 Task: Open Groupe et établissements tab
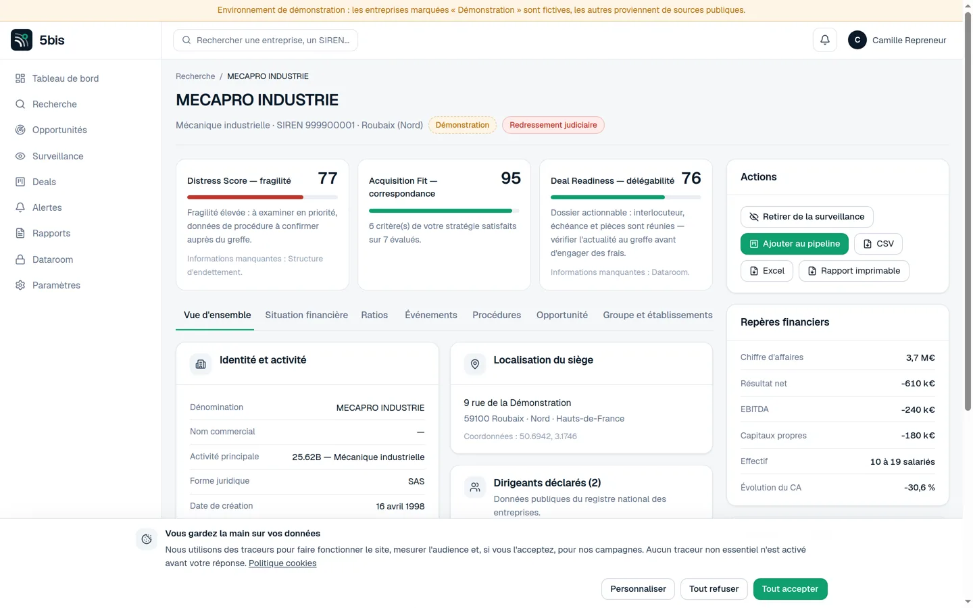click(x=658, y=315)
